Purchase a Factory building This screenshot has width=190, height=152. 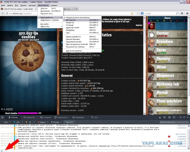click(167, 60)
